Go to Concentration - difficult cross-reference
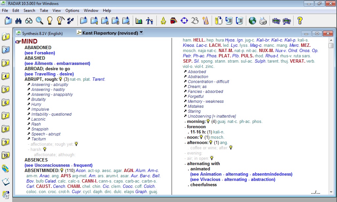This screenshot has height=202, width=337. pyautogui.click(x=208, y=81)
